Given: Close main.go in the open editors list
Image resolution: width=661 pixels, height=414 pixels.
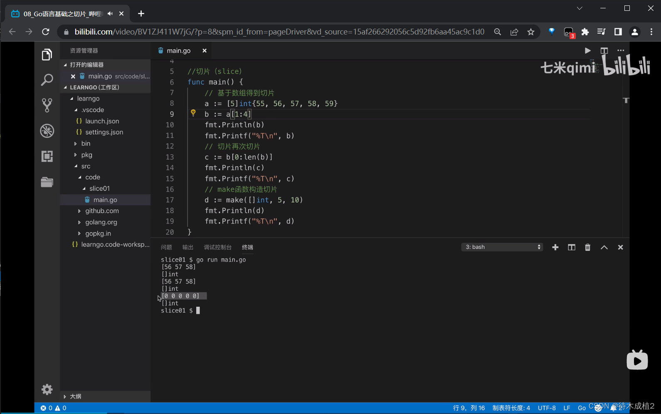Looking at the screenshot, I should pyautogui.click(x=73, y=76).
